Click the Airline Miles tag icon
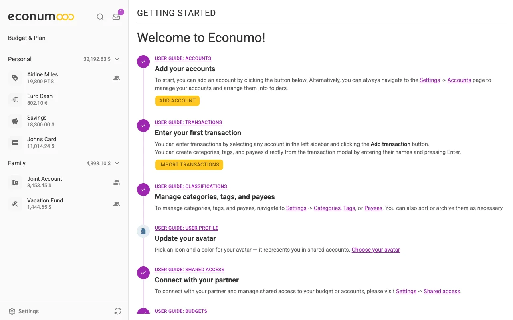The image size is (513, 320). pos(15,78)
